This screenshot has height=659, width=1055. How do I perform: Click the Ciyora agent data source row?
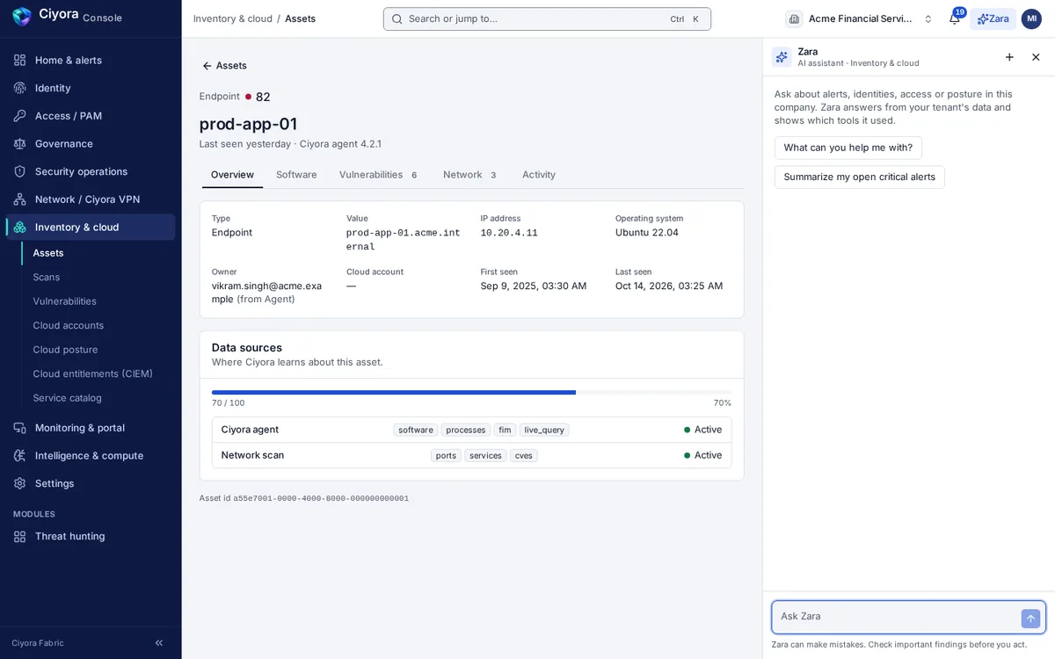(x=471, y=430)
